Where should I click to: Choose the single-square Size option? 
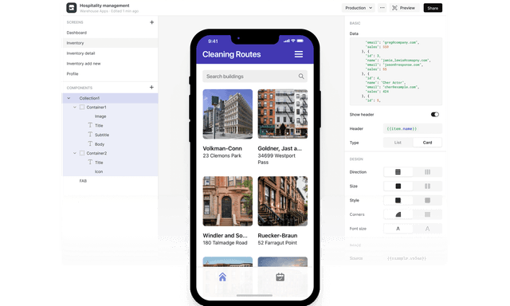click(x=398, y=186)
